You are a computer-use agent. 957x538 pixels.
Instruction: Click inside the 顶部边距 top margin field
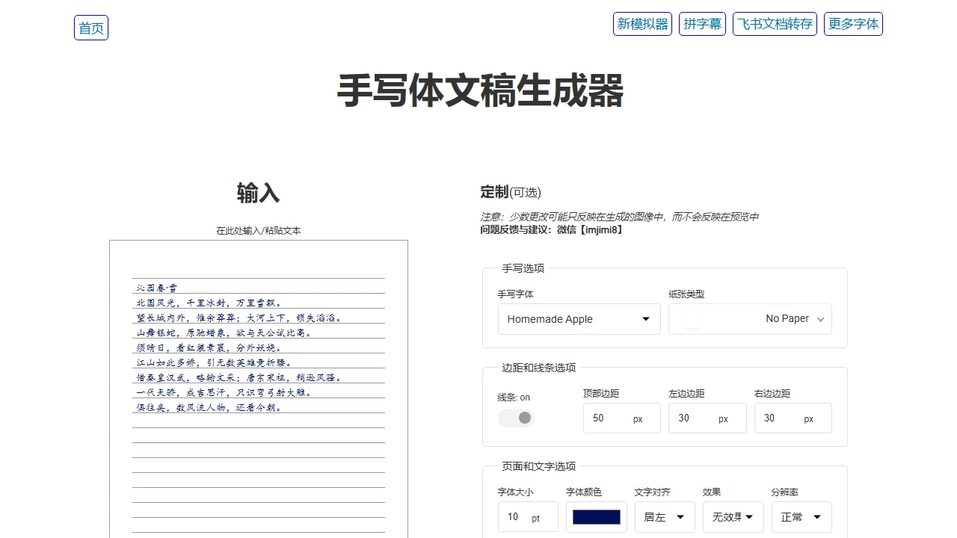613,418
